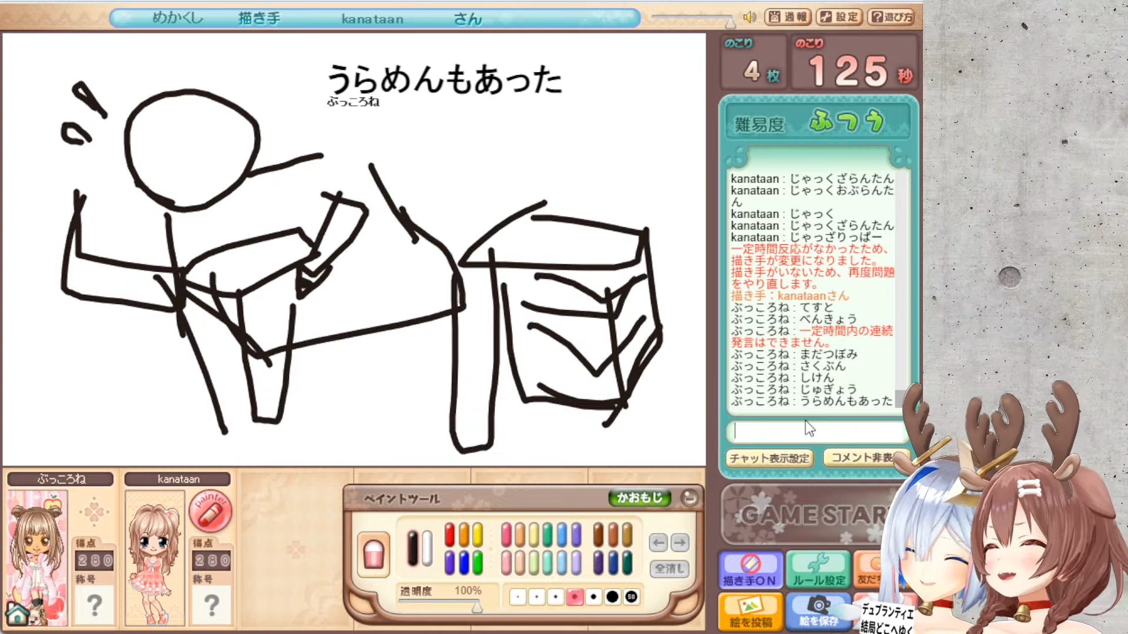Viewport: 1128px width, 634px height.
Task: Toggle the 描き手ON button
Action: [x=750, y=569]
